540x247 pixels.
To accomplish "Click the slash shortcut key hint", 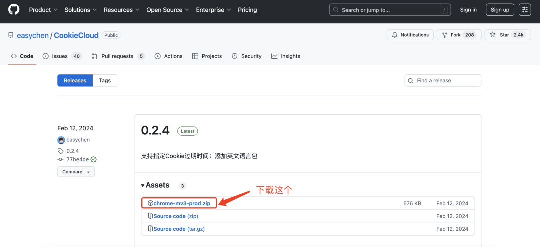I will pyautogui.click(x=444, y=10).
